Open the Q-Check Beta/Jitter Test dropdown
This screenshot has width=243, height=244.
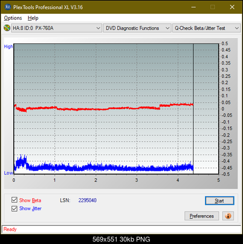[206, 28]
